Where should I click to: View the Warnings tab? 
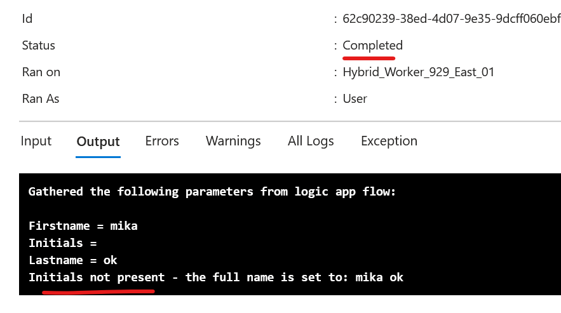(x=233, y=141)
